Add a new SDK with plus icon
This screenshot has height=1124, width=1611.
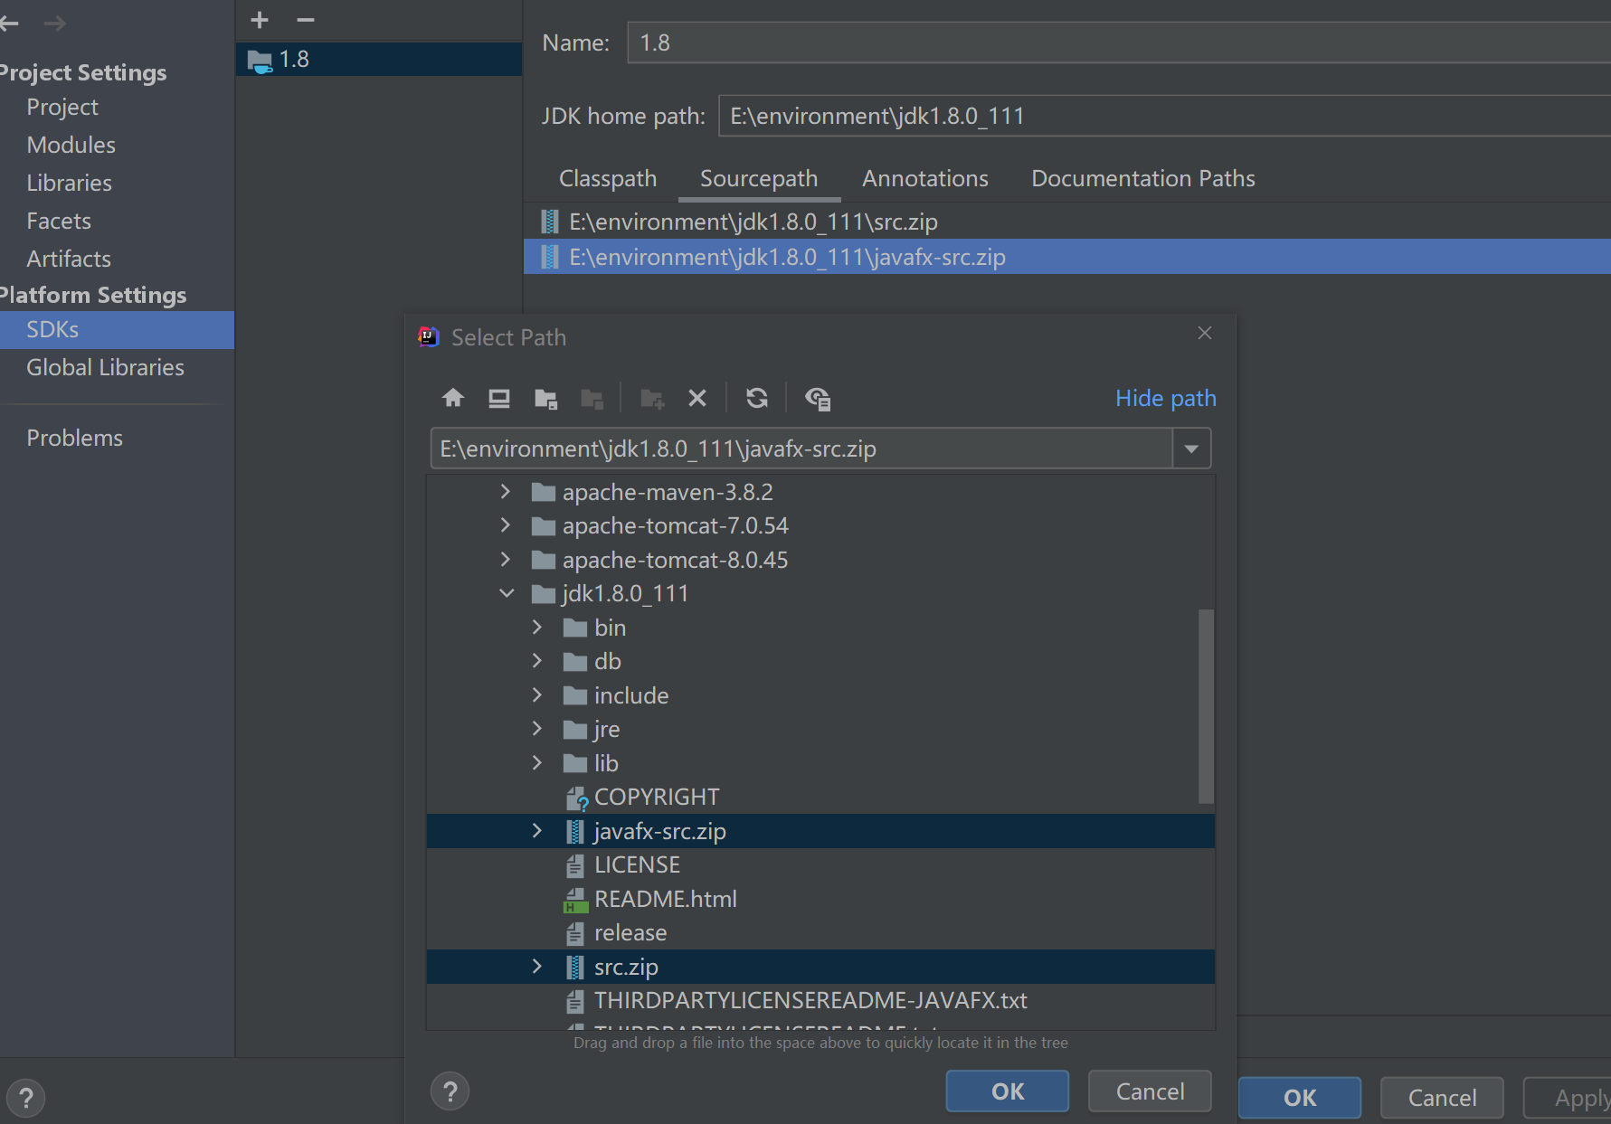coord(260,20)
